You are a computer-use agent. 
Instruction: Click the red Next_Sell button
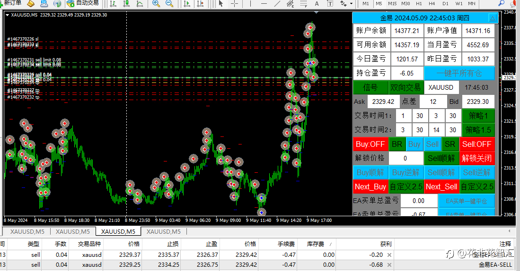pyautogui.click(x=441, y=186)
